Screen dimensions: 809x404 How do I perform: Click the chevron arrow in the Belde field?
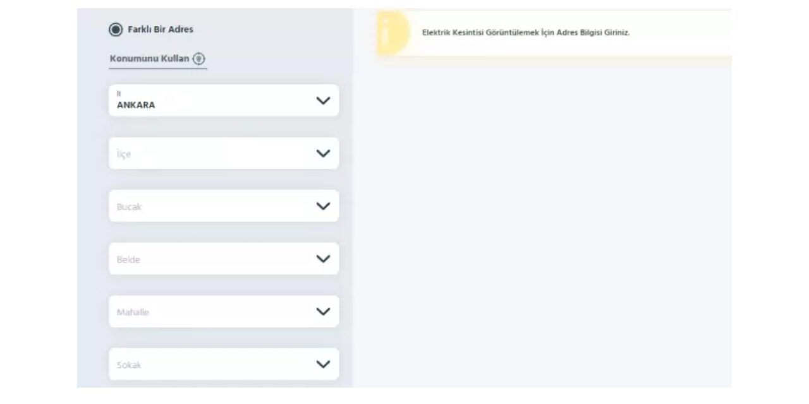(323, 259)
